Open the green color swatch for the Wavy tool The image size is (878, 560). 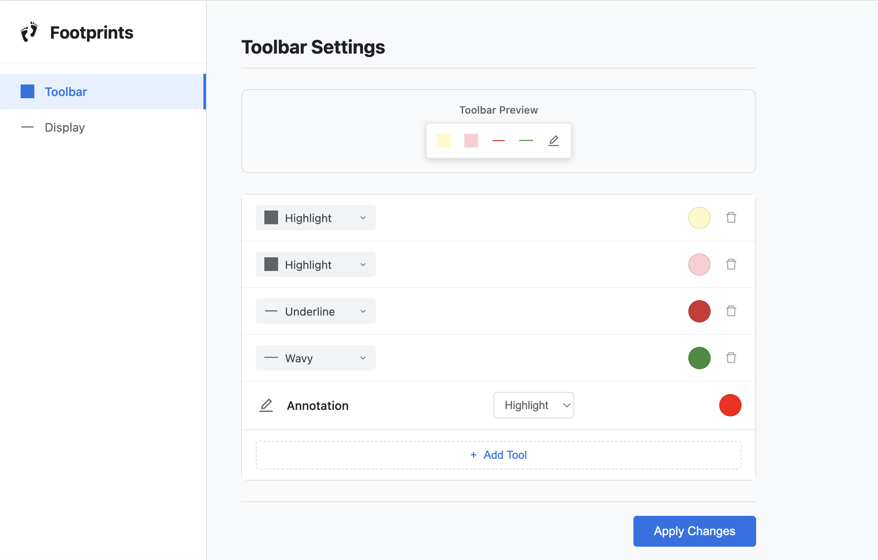(699, 358)
